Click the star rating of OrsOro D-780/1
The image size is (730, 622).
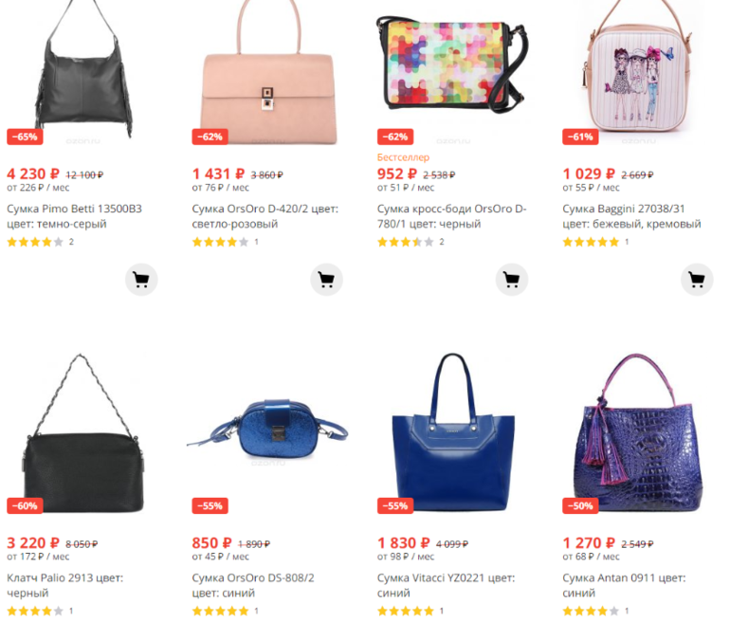point(406,242)
